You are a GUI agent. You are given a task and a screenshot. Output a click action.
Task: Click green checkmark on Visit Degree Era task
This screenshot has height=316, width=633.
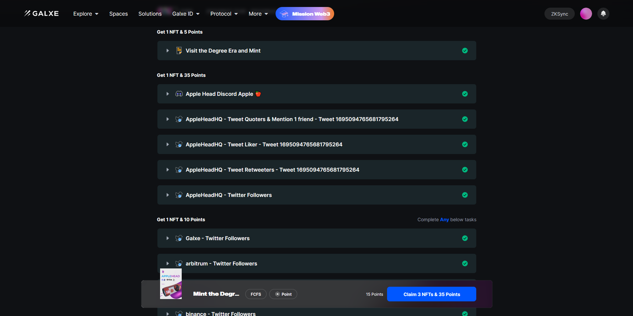465,51
